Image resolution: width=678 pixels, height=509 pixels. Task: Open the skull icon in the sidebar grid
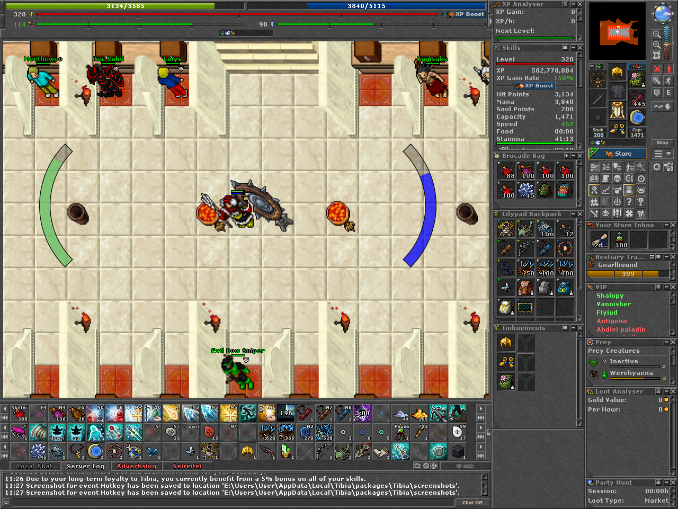pos(618,178)
